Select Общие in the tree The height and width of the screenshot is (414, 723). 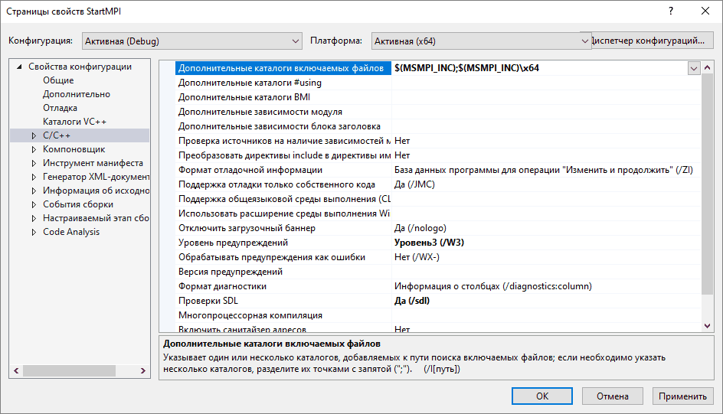(x=58, y=80)
